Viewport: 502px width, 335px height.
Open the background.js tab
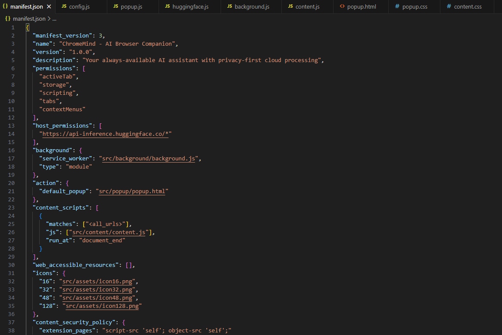(251, 6)
